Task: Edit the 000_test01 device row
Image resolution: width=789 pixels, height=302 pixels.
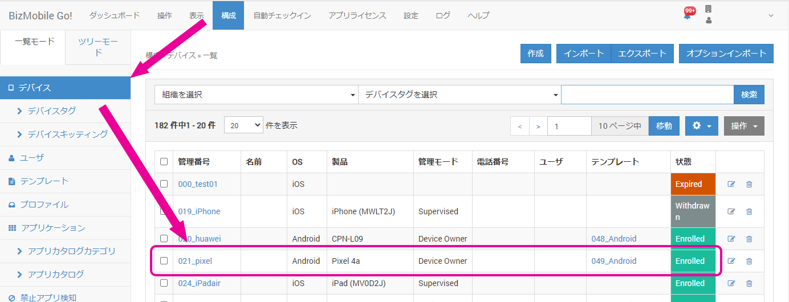Action: pos(731,184)
